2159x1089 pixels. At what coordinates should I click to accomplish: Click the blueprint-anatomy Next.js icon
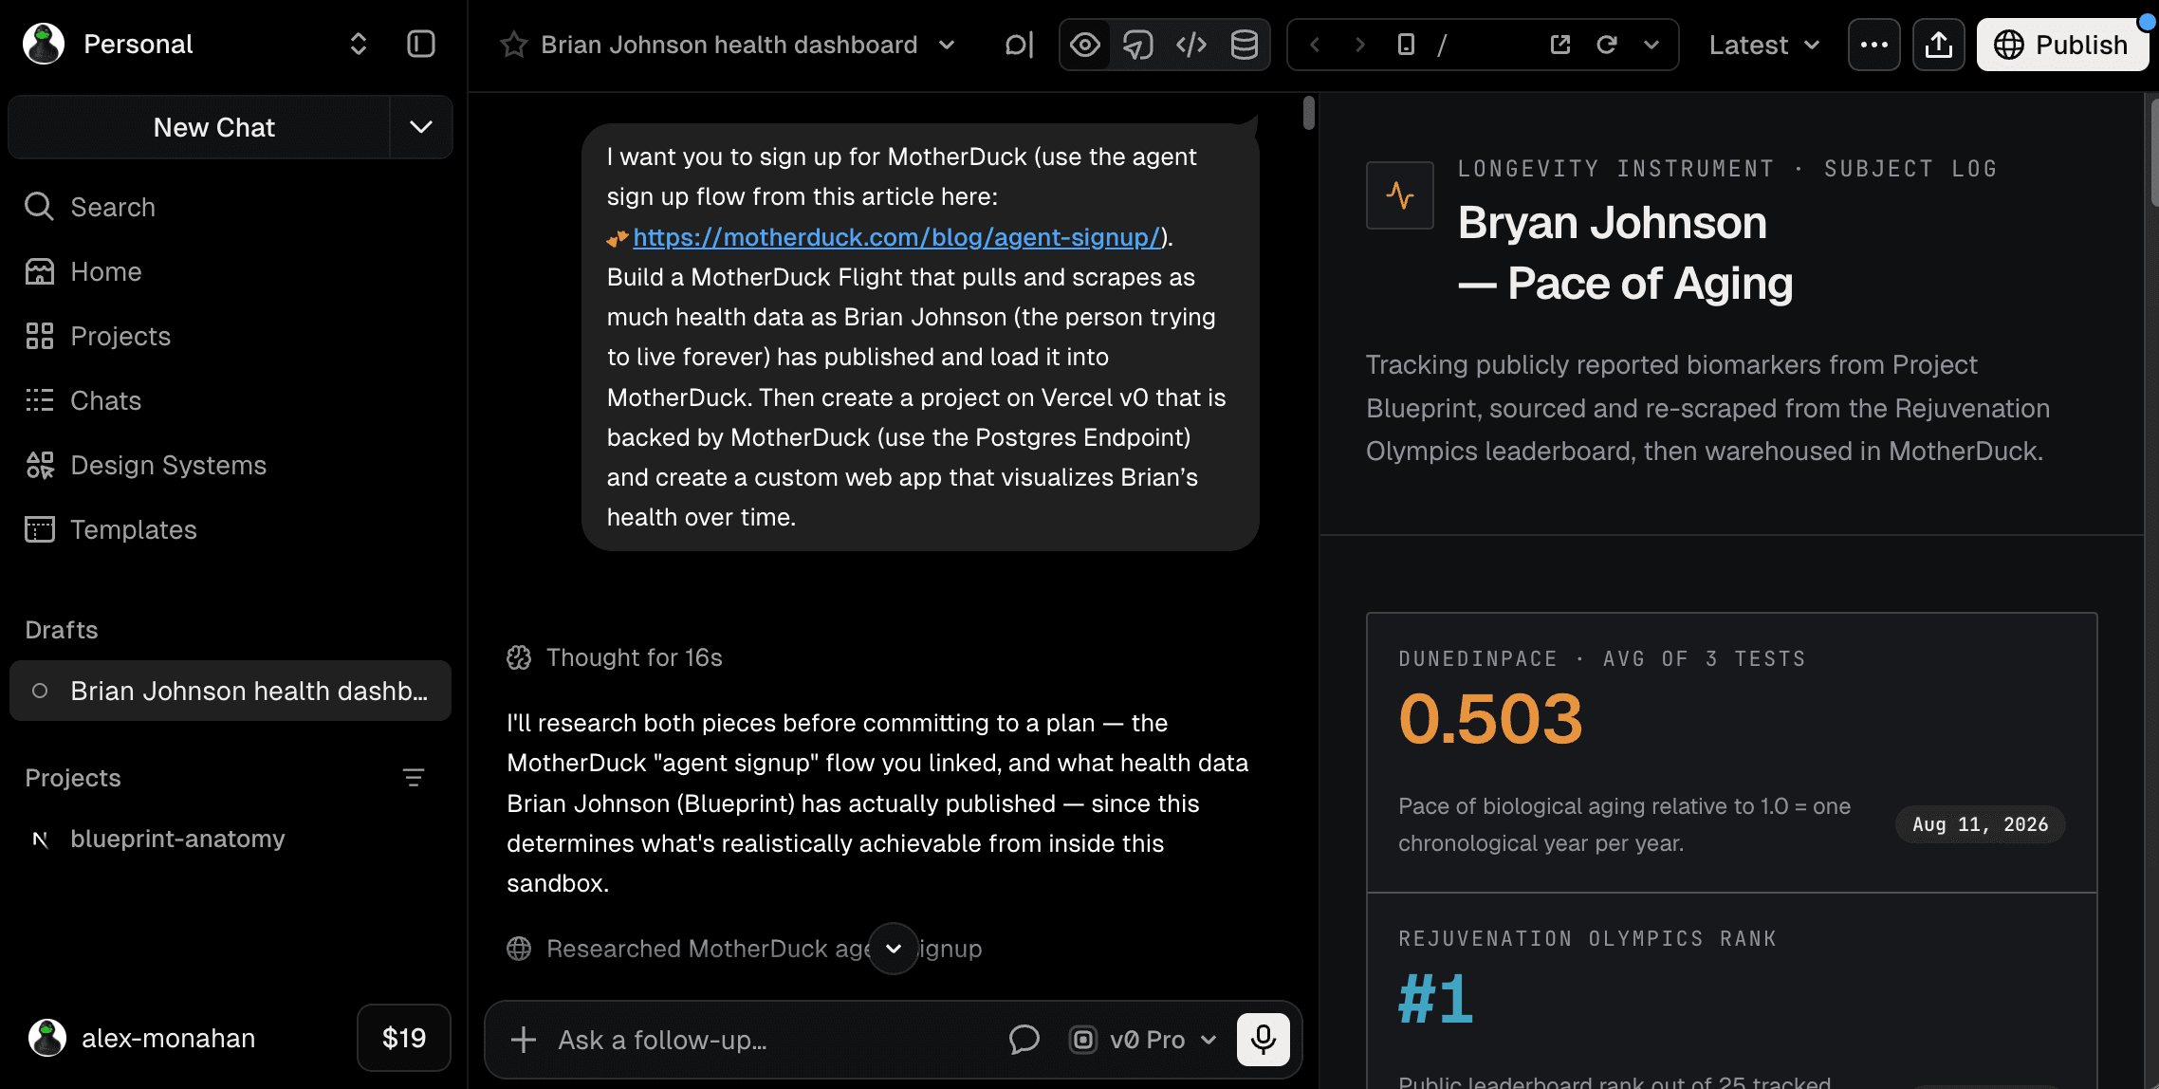40,840
